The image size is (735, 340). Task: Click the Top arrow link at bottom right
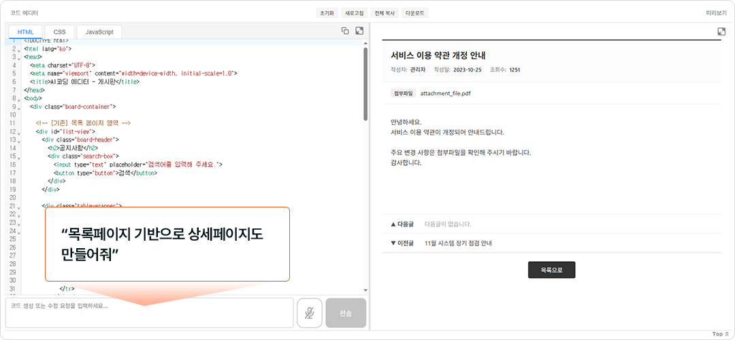[x=721, y=334]
